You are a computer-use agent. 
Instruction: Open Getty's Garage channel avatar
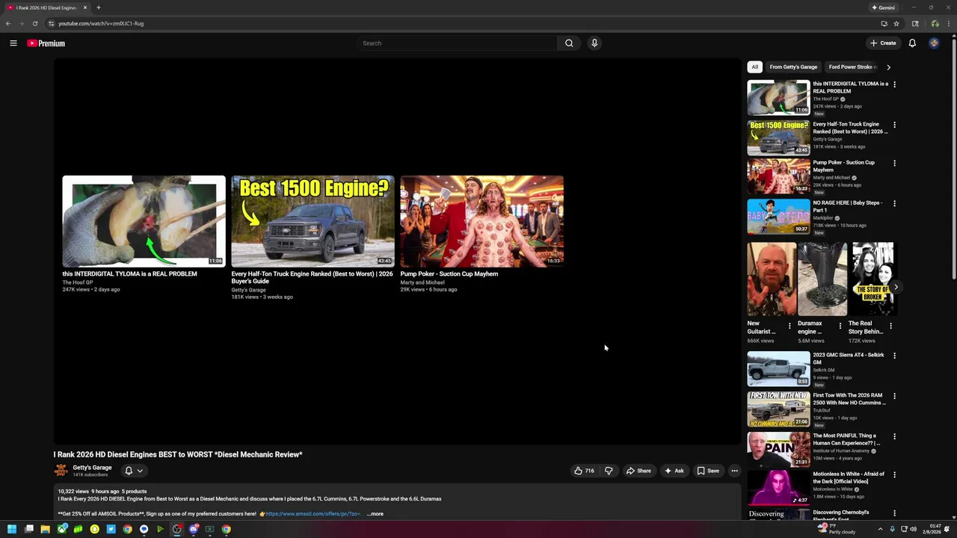[61, 471]
